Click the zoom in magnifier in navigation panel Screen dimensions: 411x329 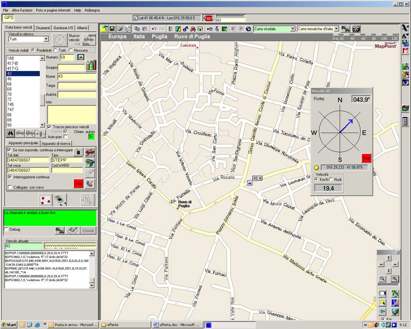point(395,279)
